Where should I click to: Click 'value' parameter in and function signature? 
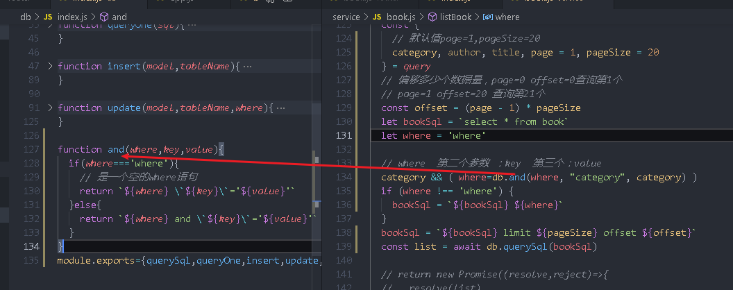tap(199, 149)
